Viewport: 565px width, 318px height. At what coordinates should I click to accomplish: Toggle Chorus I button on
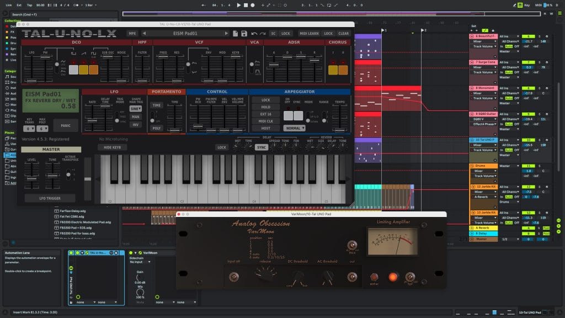(333, 70)
